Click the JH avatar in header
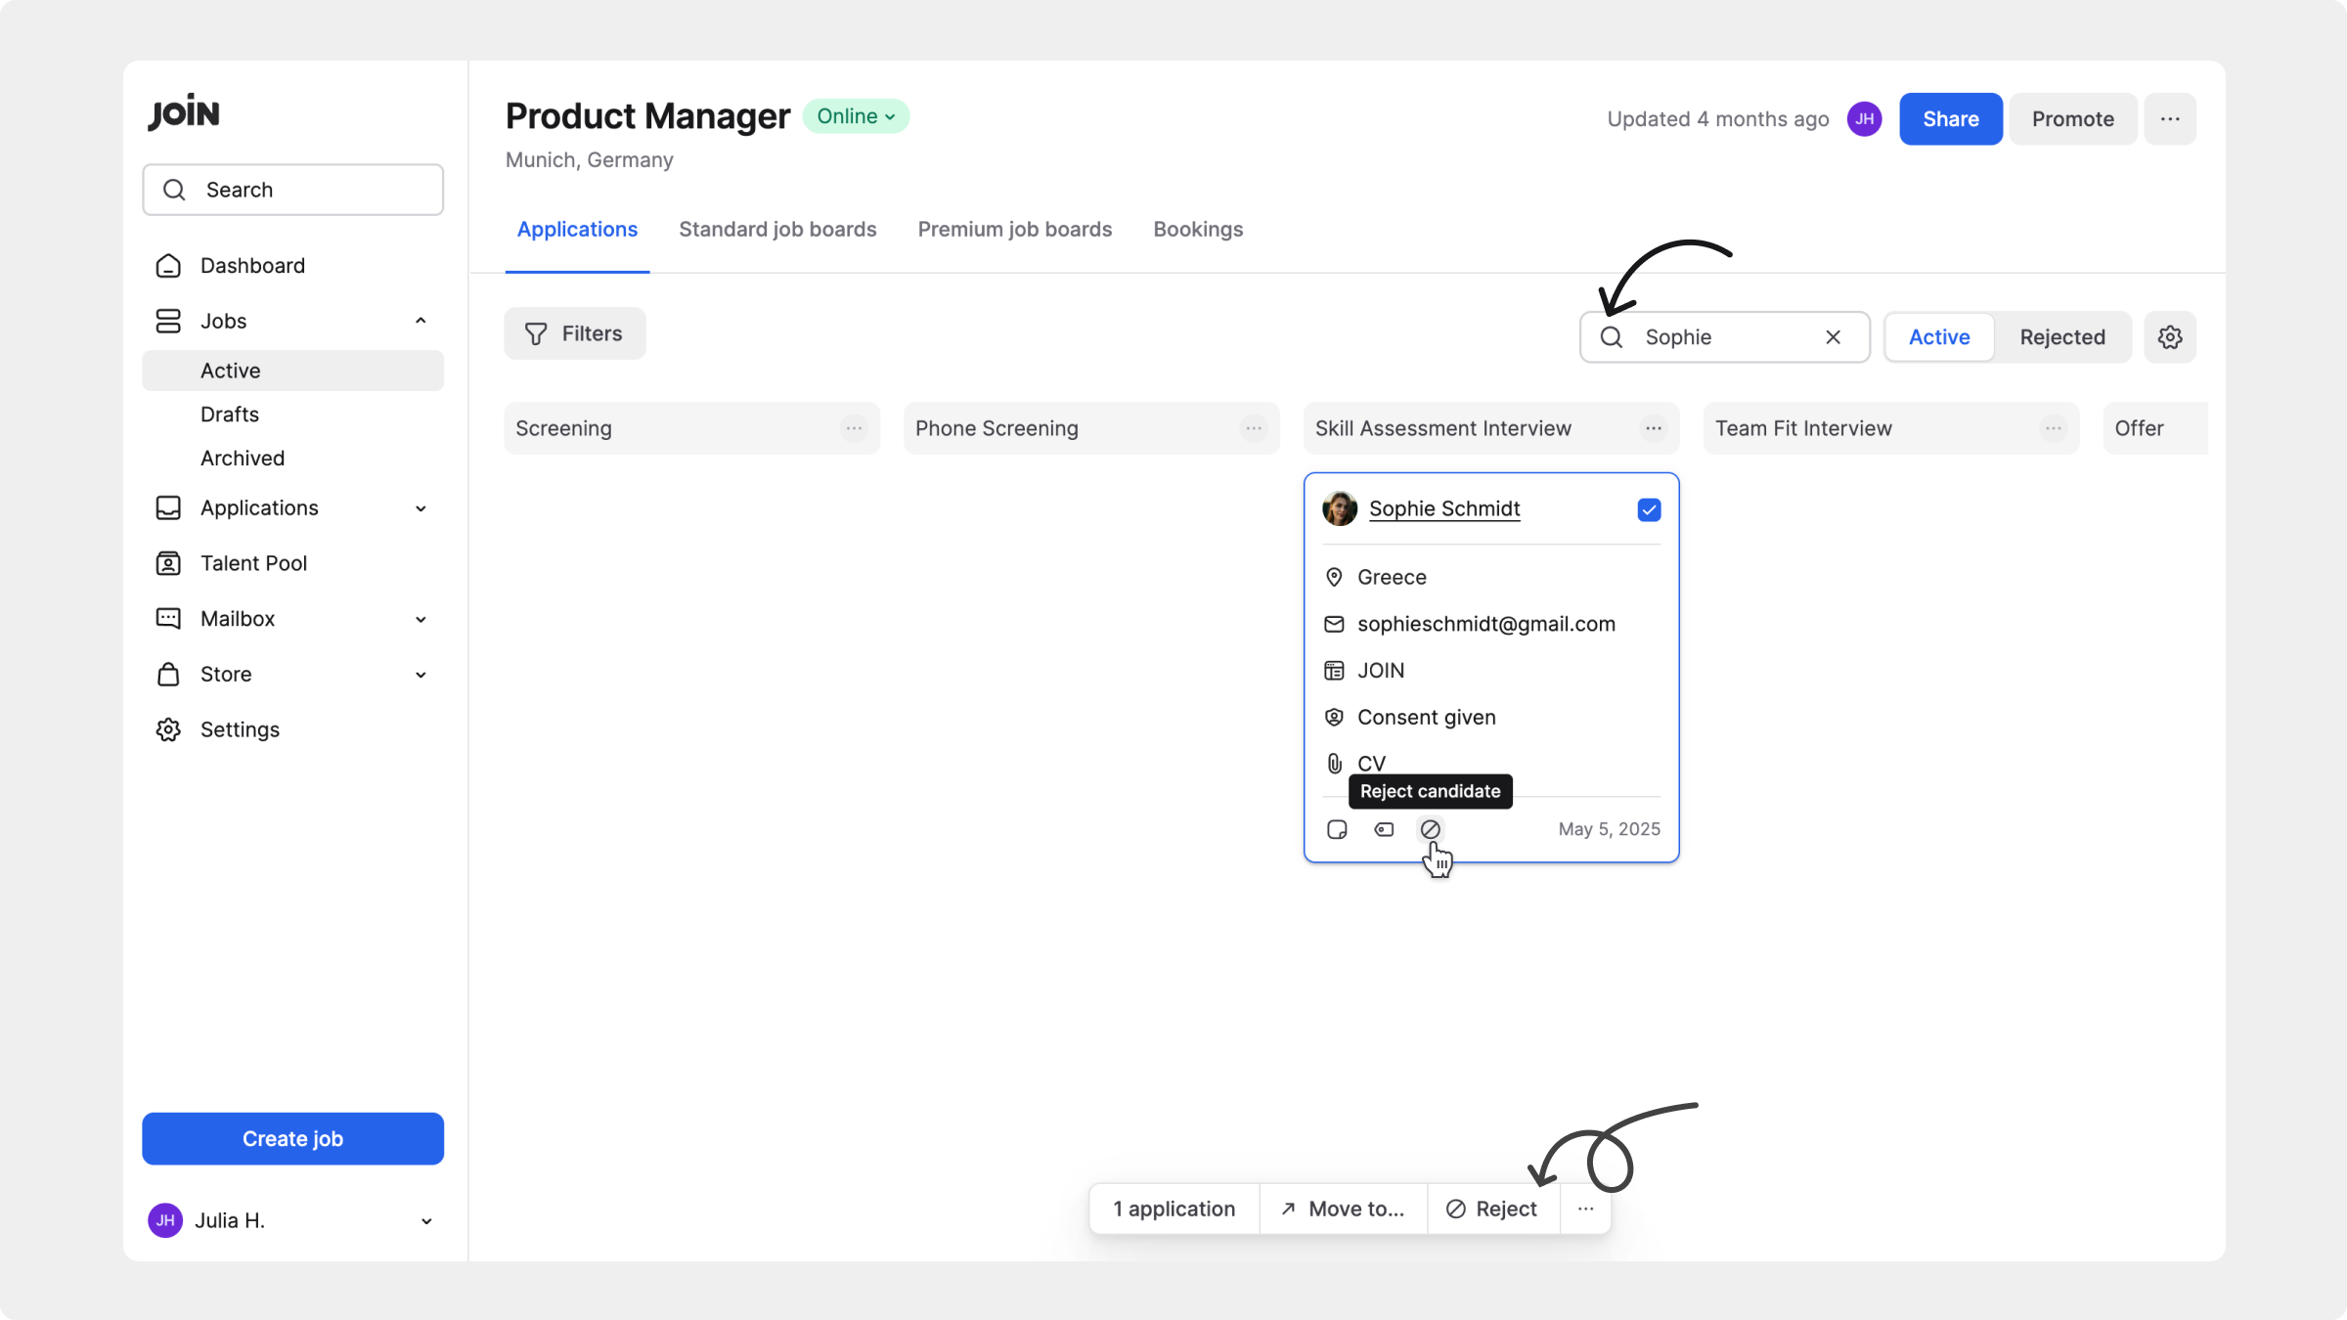 pos(1864,119)
